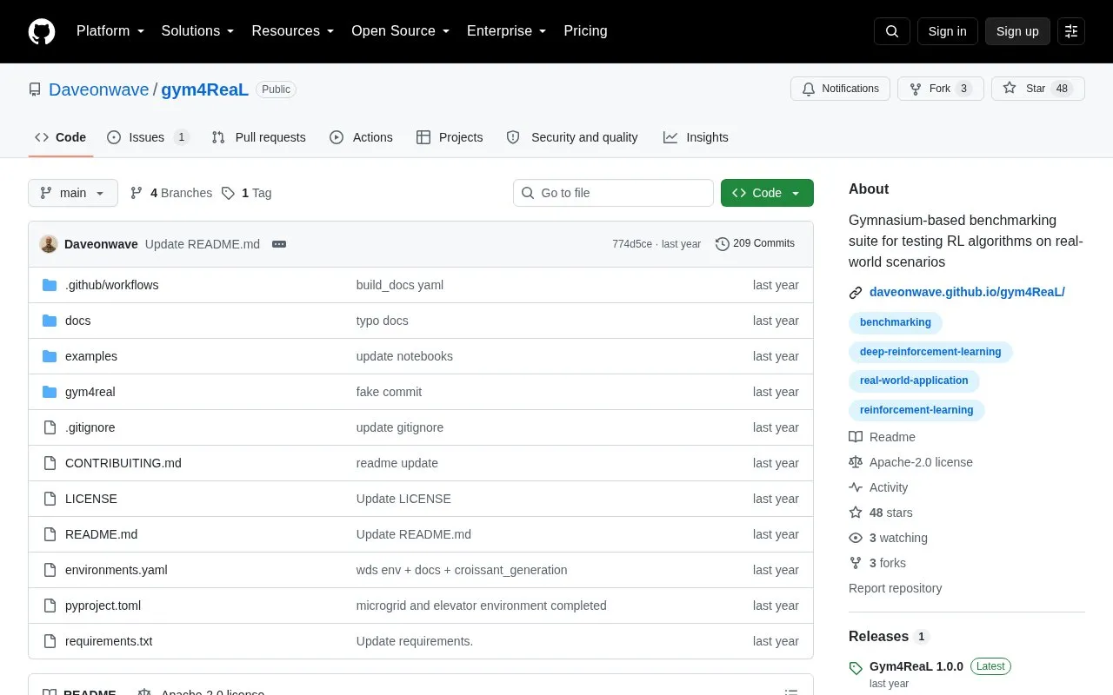Open the Pull requests tab
This screenshot has width=1113, height=695.
pyautogui.click(x=258, y=137)
